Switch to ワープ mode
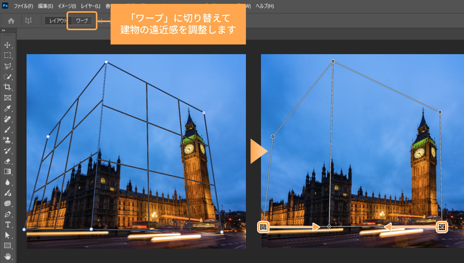Image resolution: width=464 pixels, height=263 pixels. coord(82,20)
